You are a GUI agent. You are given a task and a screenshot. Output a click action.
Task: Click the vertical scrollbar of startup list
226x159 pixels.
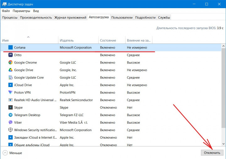tap(223, 94)
